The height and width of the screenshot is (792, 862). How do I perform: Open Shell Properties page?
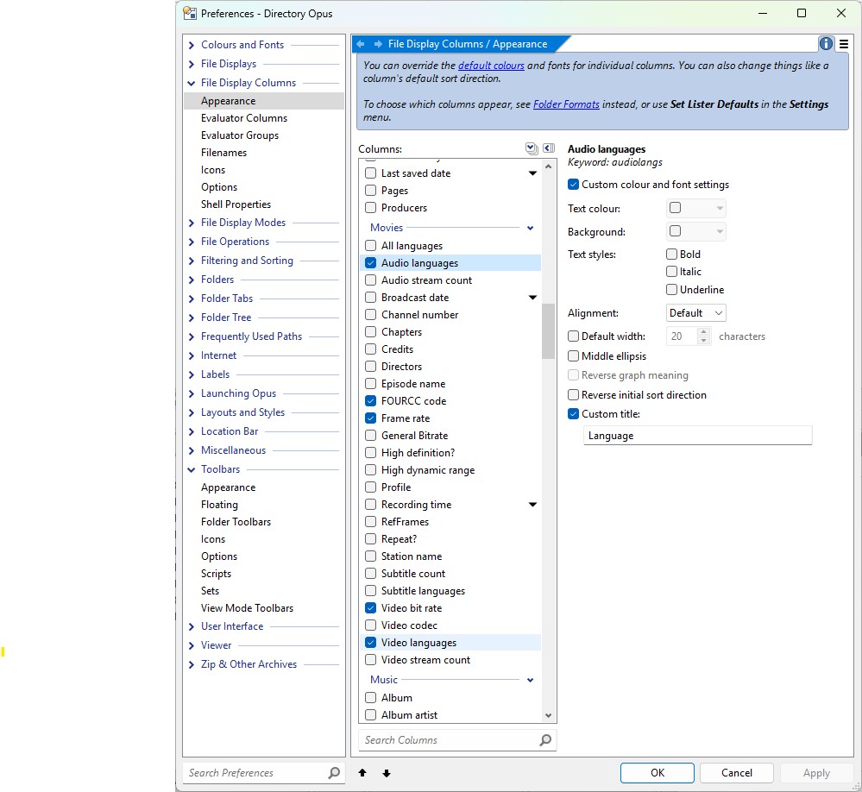(x=236, y=204)
